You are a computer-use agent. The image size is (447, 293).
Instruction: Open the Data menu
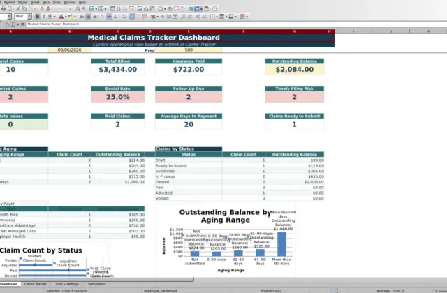click(x=46, y=2)
